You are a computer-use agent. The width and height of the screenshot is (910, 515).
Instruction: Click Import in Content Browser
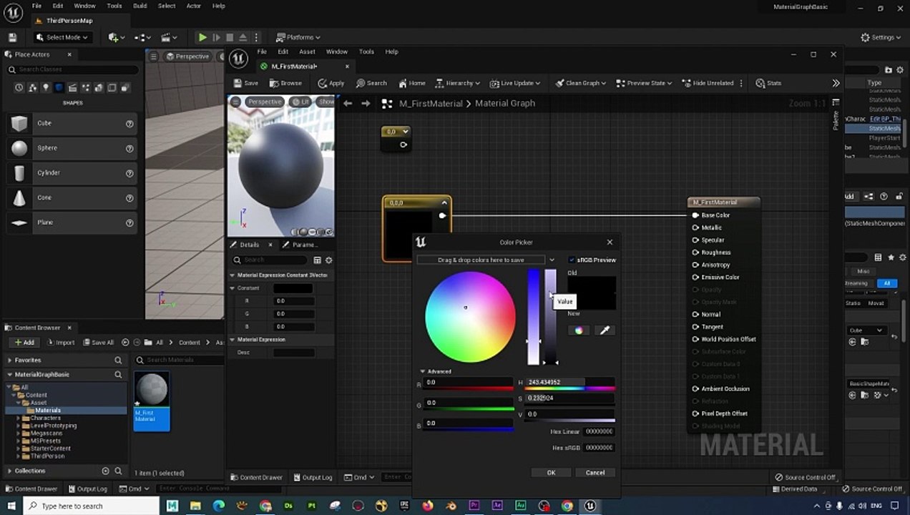click(60, 342)
